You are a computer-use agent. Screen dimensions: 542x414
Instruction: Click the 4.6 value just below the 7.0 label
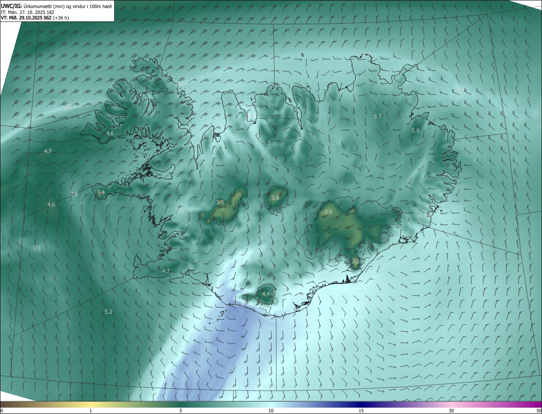point(51,205)
